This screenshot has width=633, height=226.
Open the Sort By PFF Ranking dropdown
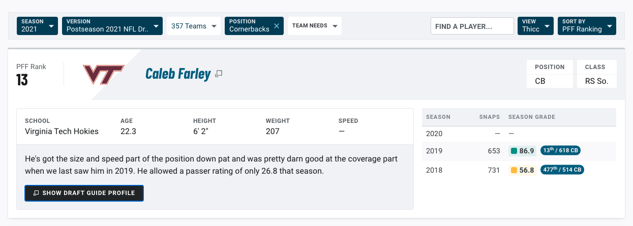(587, 26)
